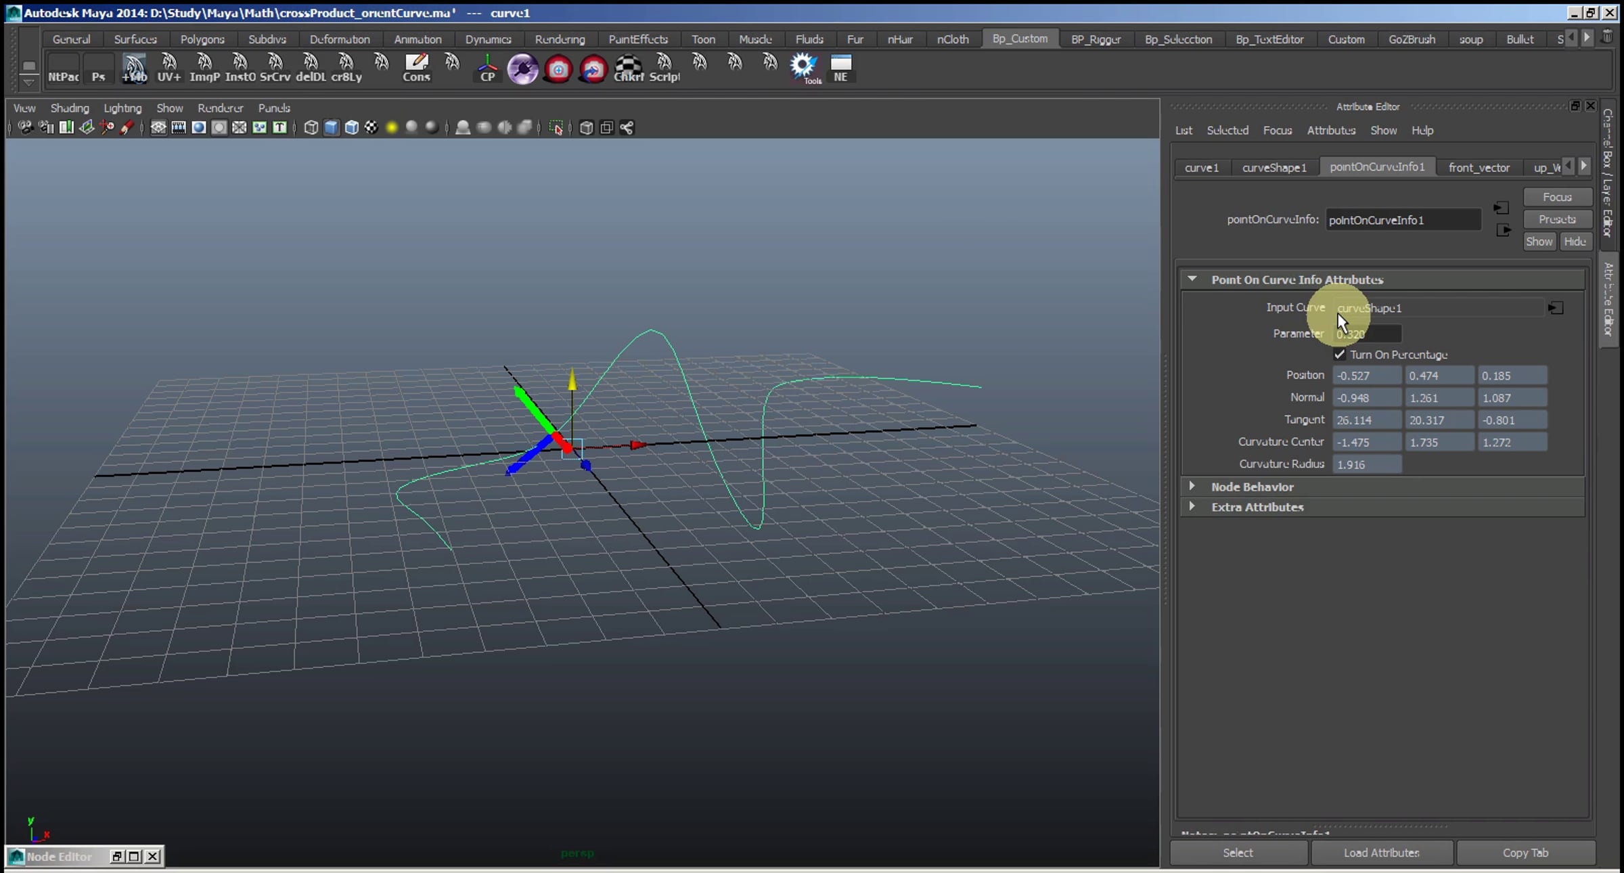Image resolution: width=1624 pixels, height=873 pixels.
Task: Toggle film gate icon in viewport toolbar
Action: 179,128
